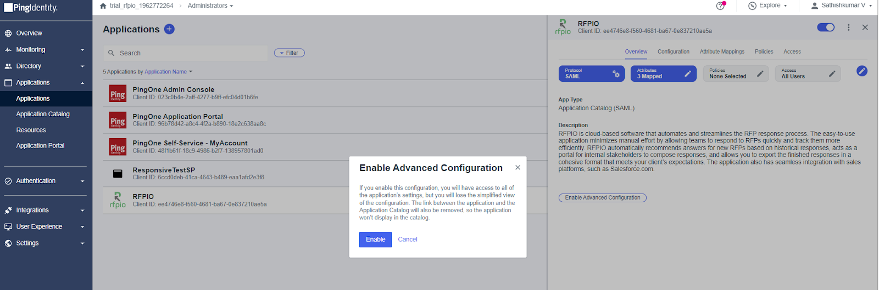Open the help icon with notification dot
Screen dimensions: 879x290
point(721,5)
